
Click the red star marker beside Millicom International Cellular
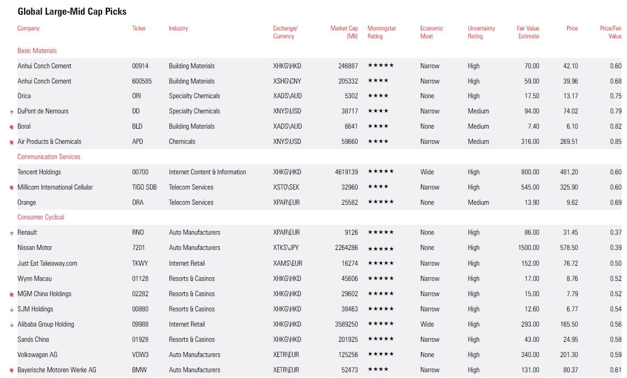12,188
